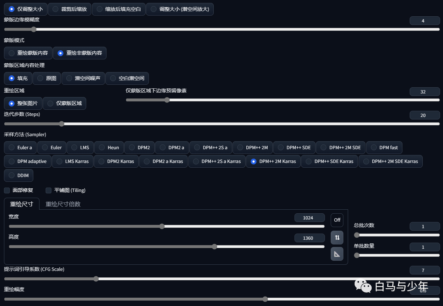Enable the 面部修复 checkbox

(x=7, y=190)
